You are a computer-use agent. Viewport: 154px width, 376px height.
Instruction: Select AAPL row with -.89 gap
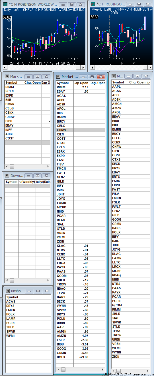click(81, 327)
